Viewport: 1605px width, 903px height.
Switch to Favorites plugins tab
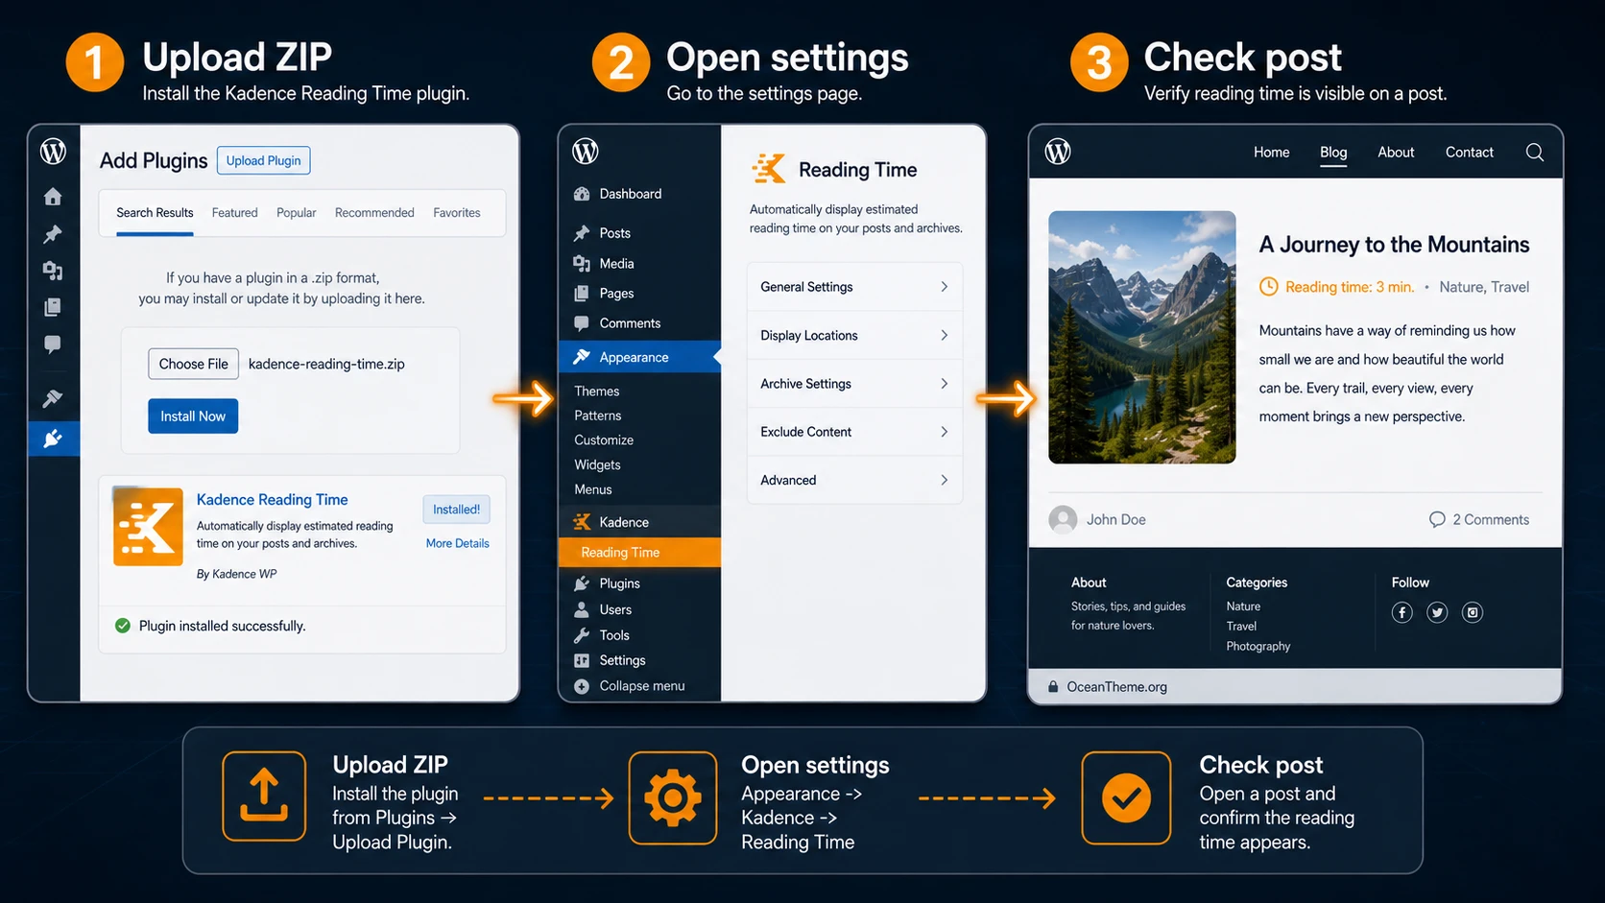point(457,213)
